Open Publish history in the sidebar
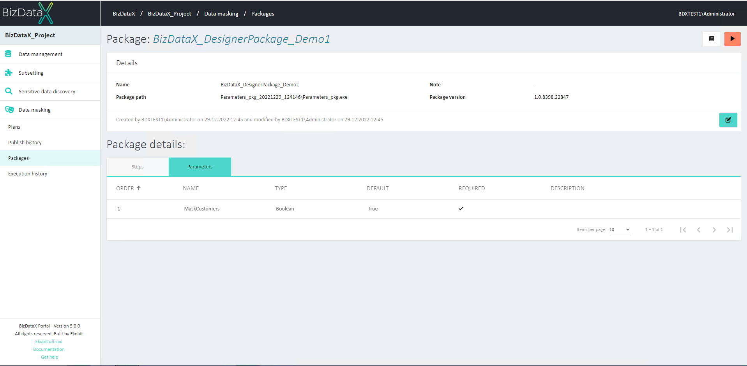Image resolution: width=747 pixels, height=366 pixels. tap(50, 142)
